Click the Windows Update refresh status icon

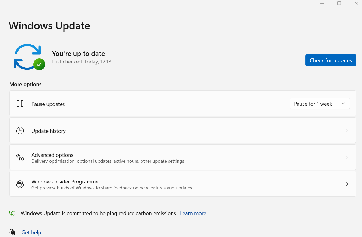click(28, 56)
